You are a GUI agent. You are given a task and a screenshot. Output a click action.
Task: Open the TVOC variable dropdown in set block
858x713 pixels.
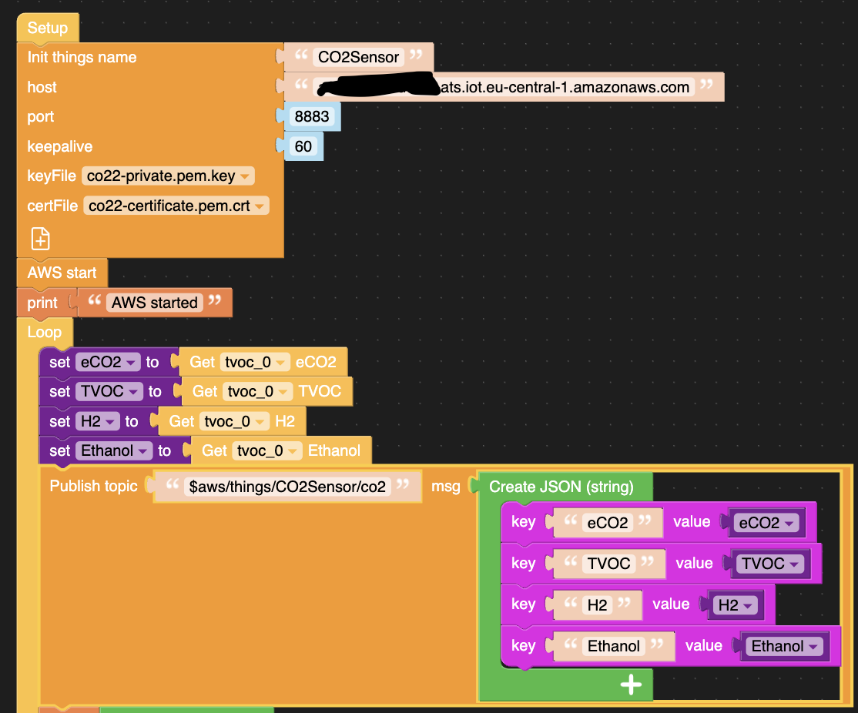[x=109, y=391]
